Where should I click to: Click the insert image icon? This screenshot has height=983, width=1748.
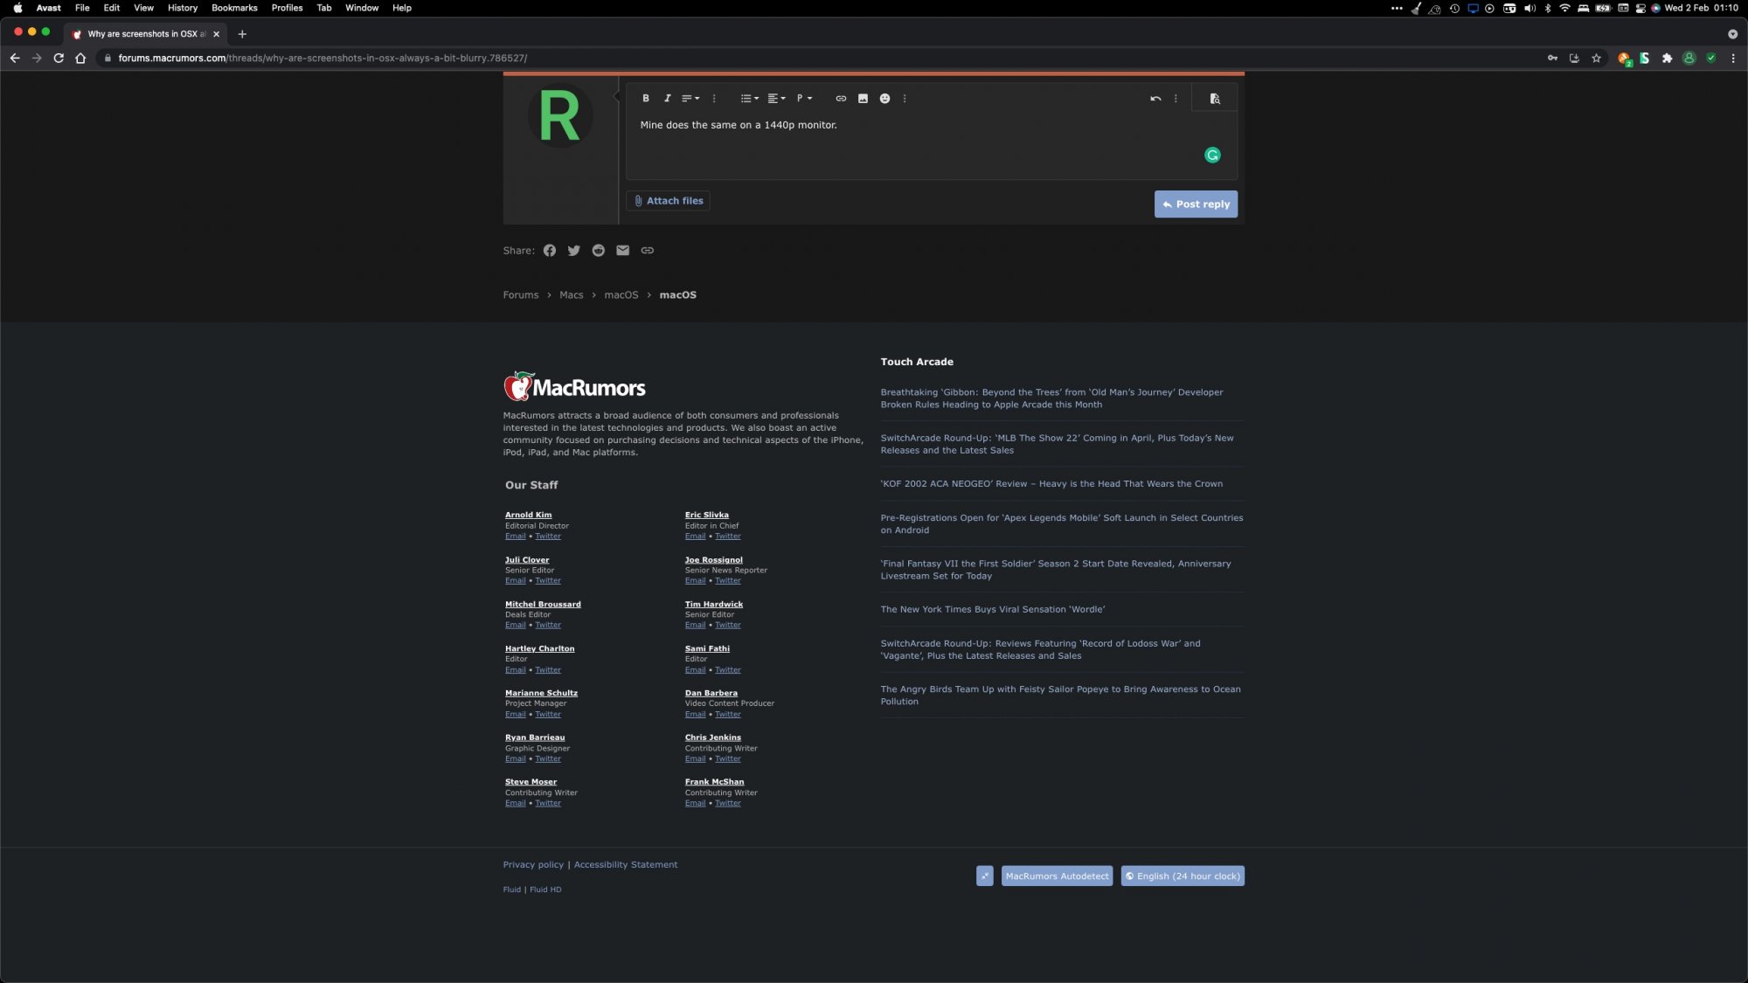(x=863, y=99)
